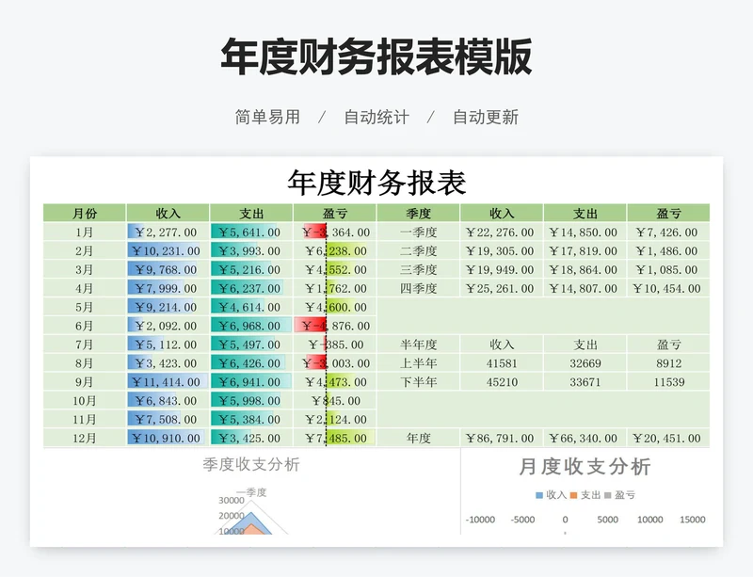This screenshot has width=753, height=577.
Task: Select the 月份 header cell
Action: pos(85,214)
